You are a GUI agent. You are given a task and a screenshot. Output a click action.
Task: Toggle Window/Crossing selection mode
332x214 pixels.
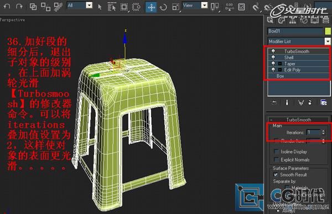(136, 7)
